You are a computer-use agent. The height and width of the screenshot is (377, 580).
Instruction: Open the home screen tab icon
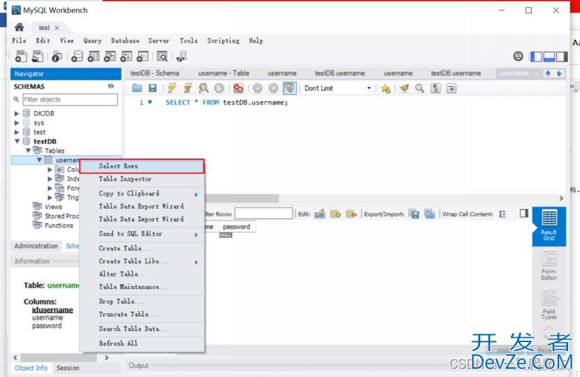coord(20,27)
